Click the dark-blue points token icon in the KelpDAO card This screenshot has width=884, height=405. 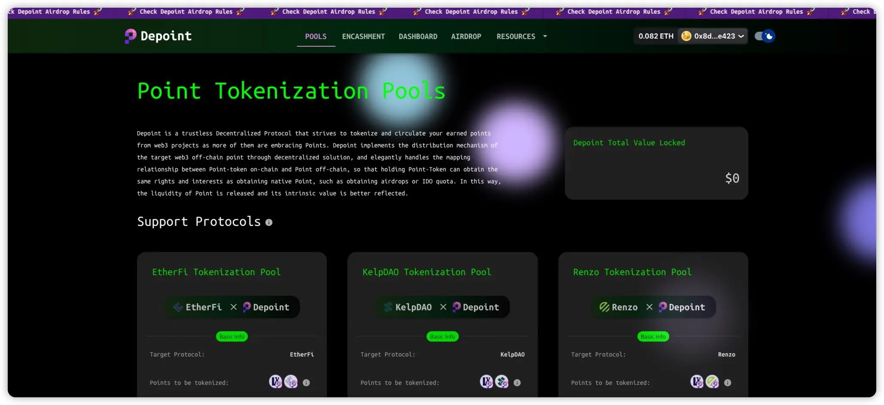(x=486, y=381)
